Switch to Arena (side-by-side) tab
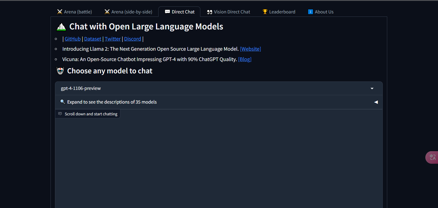 click(x=128, y=12)
